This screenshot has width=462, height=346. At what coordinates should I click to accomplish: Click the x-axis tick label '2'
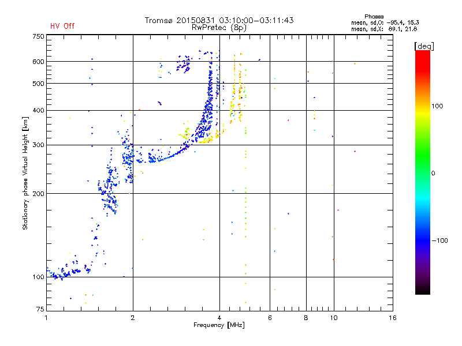coord(133,318)
